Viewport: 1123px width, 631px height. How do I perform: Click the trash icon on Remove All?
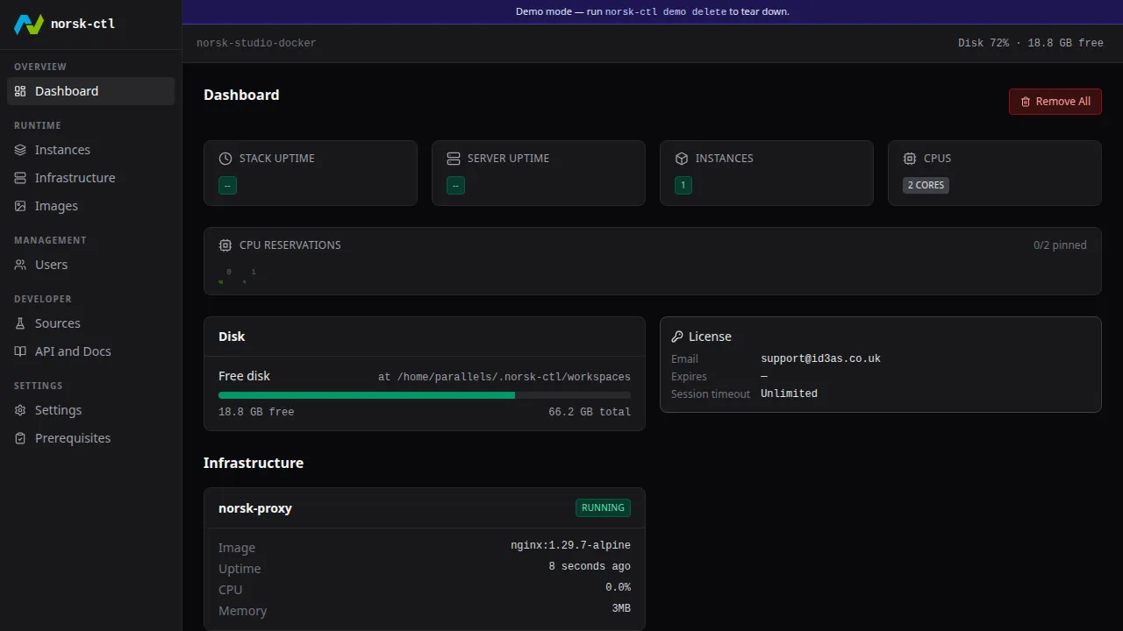pos(1026,102)
